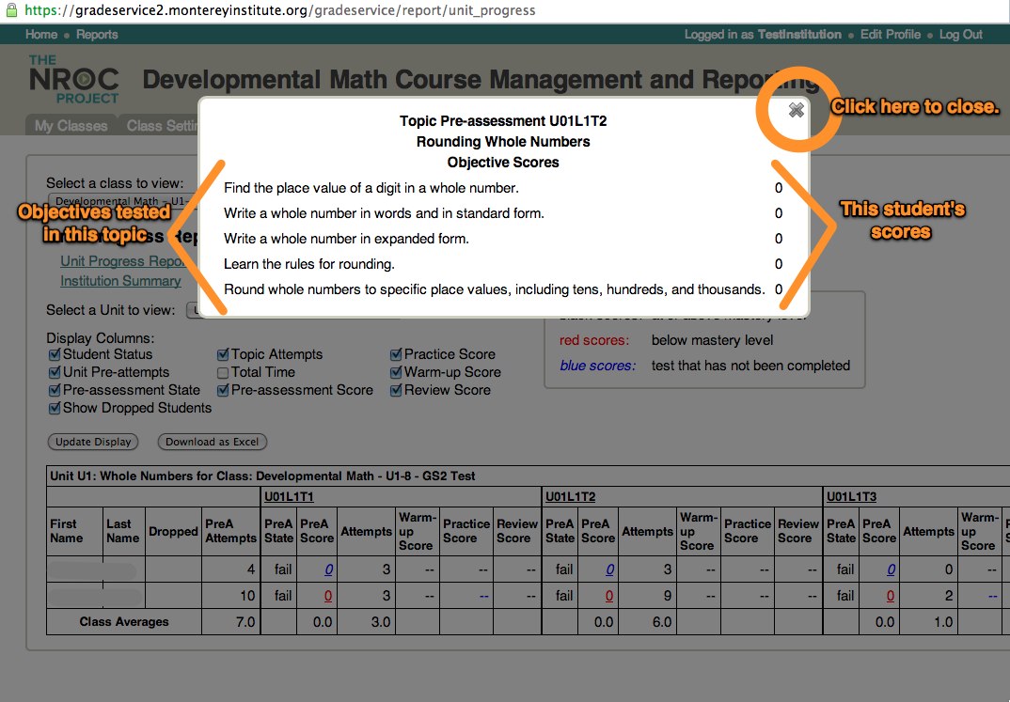Toggle the Student Status checkbox
The image size is (1010, 702).
pos(55,354)
